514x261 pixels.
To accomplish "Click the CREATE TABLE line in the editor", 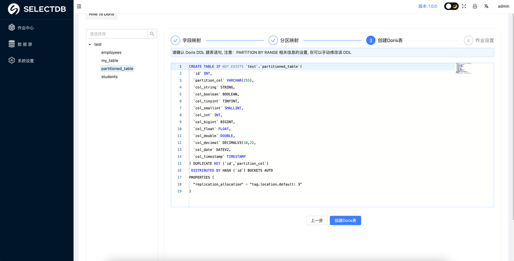I will click(245, 67).
